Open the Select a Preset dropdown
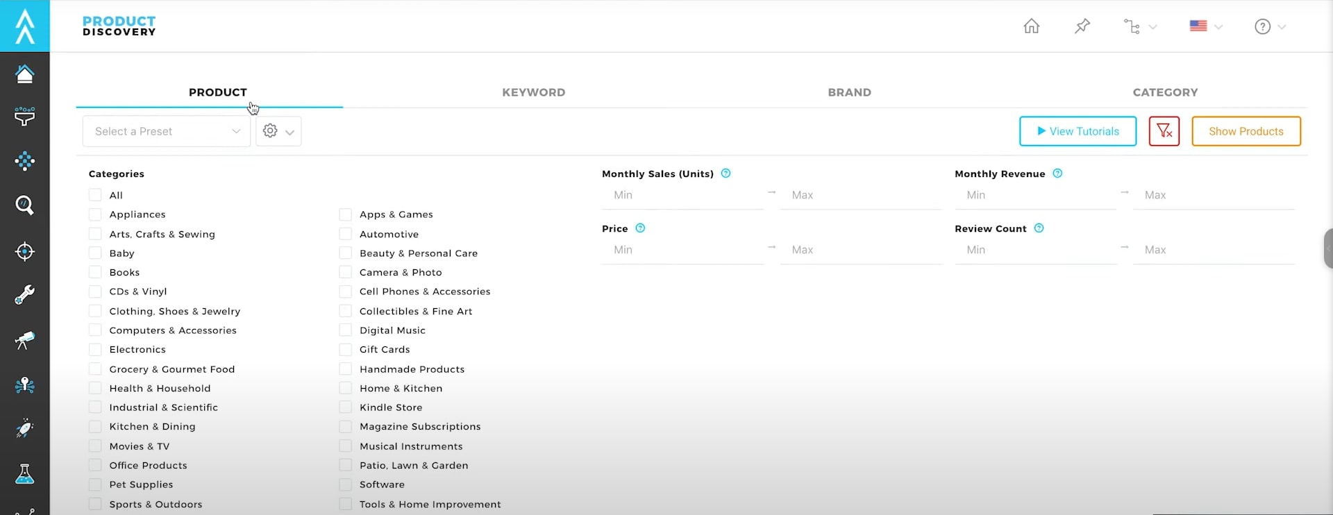The width and height of the screenshot is (1333, 515). [x=167, y=131]
